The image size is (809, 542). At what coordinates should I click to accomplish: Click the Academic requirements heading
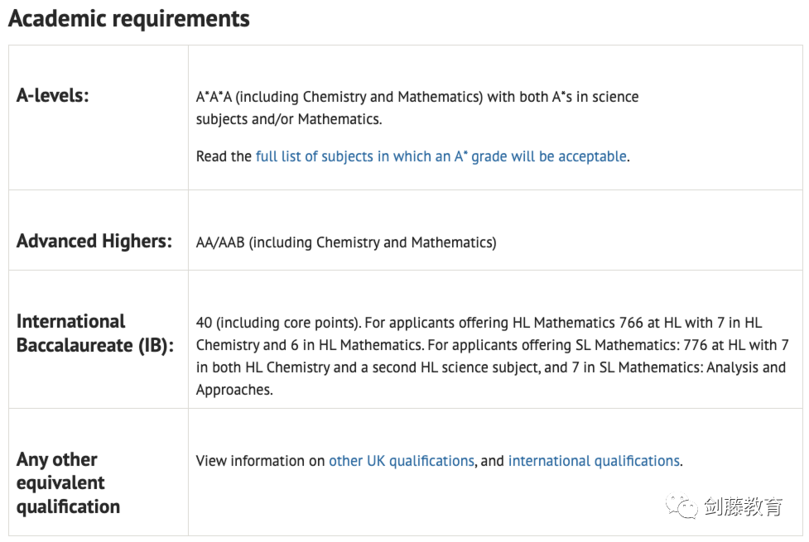(129, 18)
